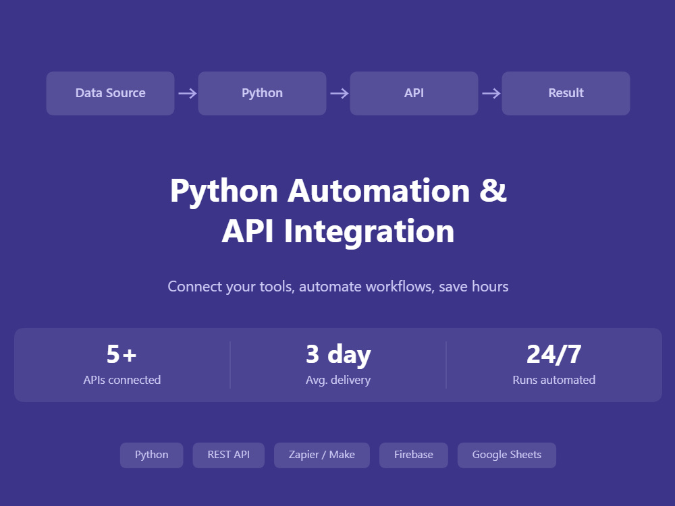Select the Python step in the flow diagram
This screenshot has width=675, height=506.
[x=262, y=93]
